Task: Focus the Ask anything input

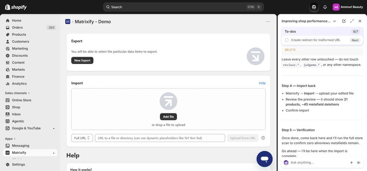Action: tap(319, 162)
